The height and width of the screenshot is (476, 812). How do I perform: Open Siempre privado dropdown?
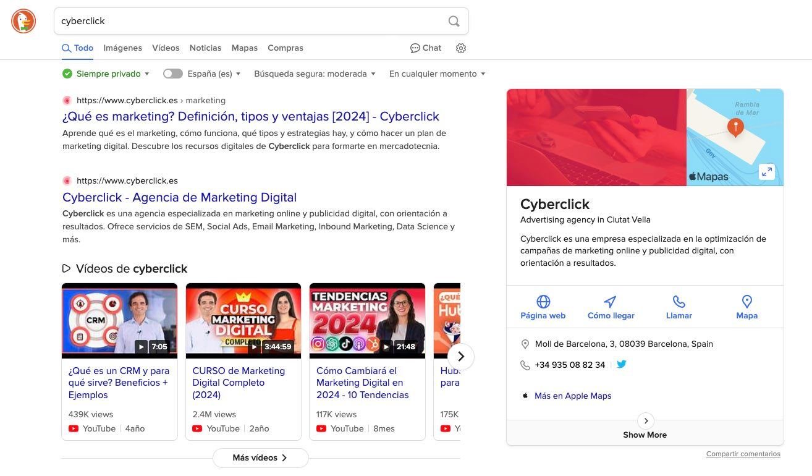[113, 74]
